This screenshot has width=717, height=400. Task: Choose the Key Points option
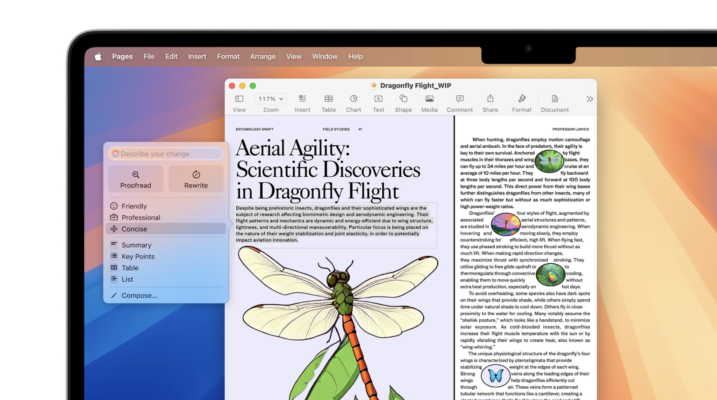tap(166, 257)
